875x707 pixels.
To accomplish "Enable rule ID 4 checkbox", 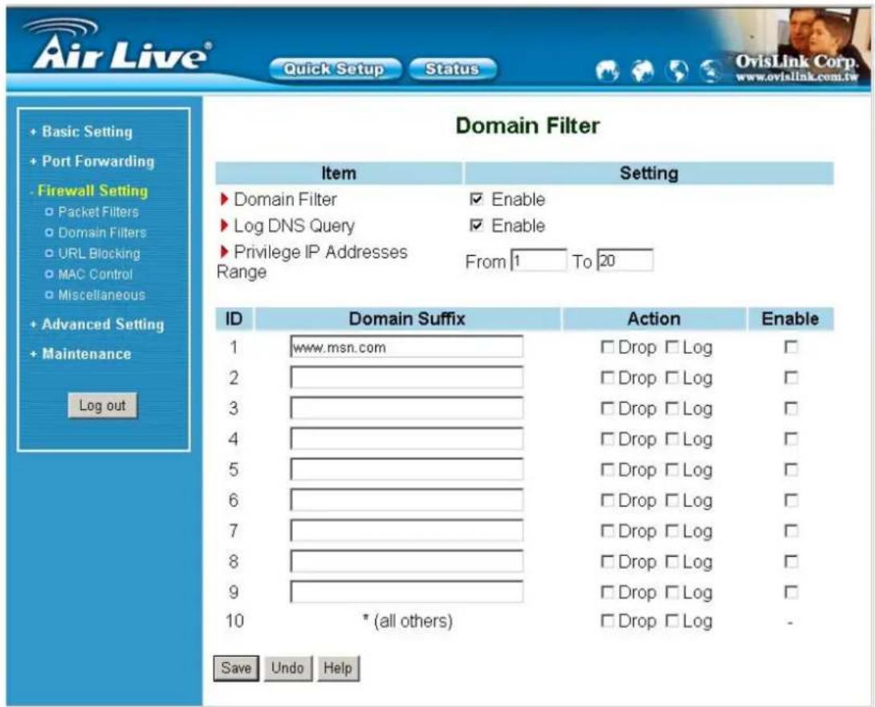I will tap(791, 439).
